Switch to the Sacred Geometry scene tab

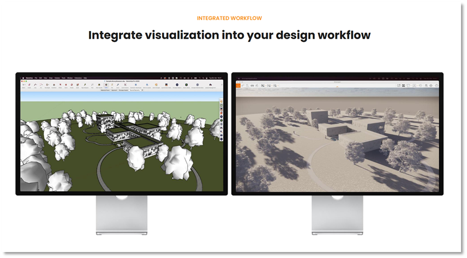click(134, 90)
